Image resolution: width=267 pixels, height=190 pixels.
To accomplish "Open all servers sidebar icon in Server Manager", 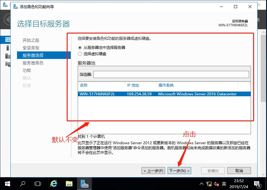I will 8,56.
